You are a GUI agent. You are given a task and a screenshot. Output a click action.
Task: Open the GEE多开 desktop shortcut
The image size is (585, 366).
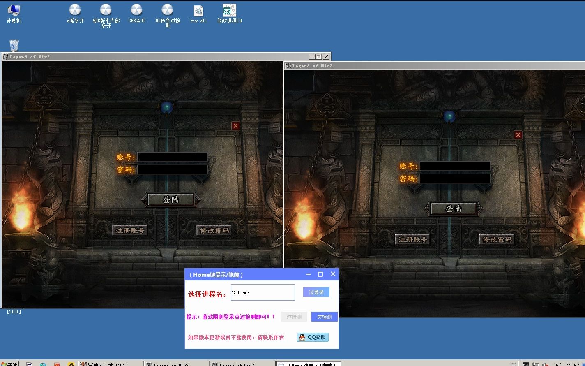coord(136,14)
